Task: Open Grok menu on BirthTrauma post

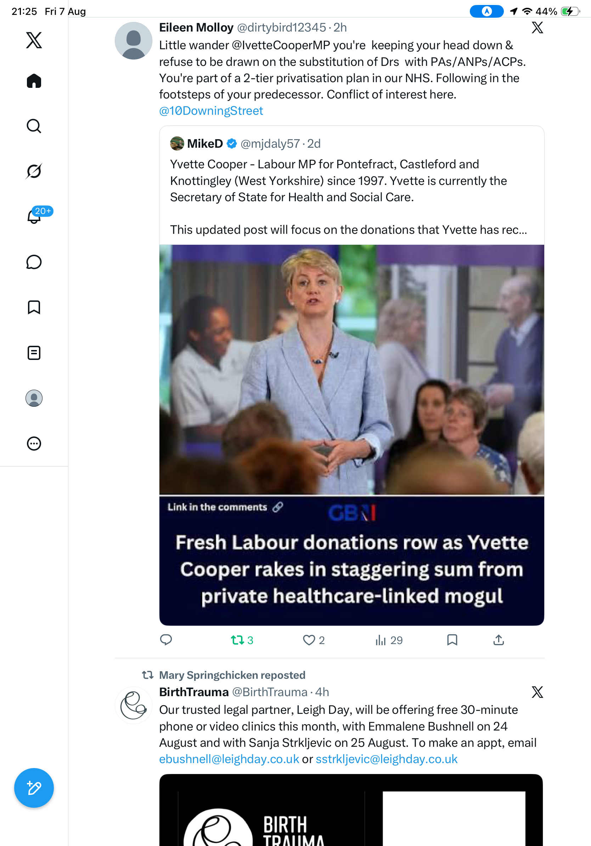Action: (537, 692)
